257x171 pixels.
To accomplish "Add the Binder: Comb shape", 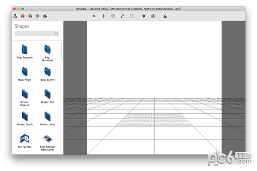I will [25, 118].
